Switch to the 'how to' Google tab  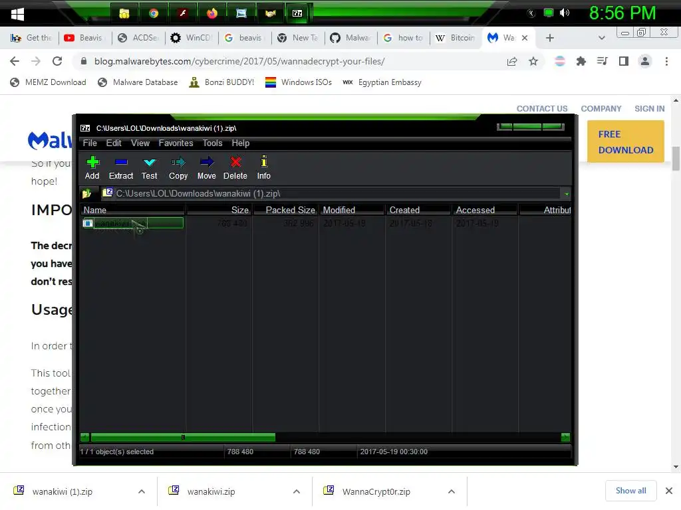404,38
